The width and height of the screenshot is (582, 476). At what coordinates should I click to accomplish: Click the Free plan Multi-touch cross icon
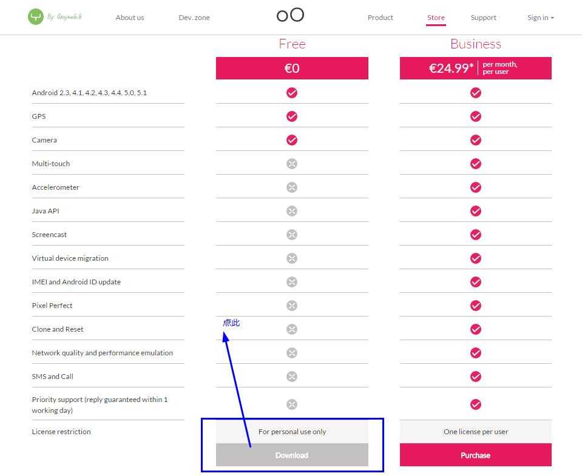(x=292, y=164)
